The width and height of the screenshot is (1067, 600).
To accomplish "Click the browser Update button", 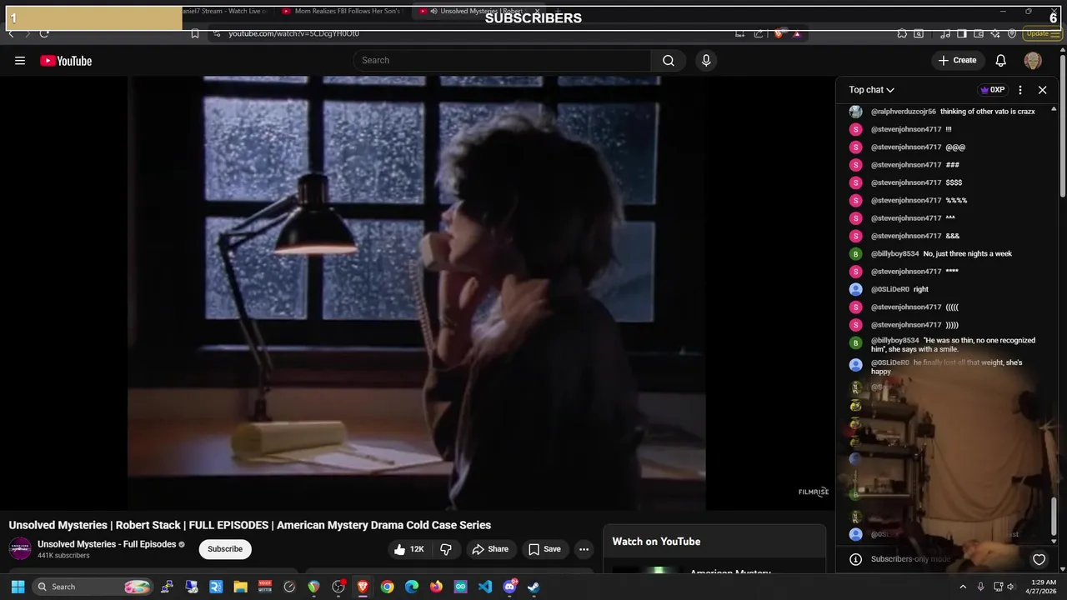I will 1042,33.
